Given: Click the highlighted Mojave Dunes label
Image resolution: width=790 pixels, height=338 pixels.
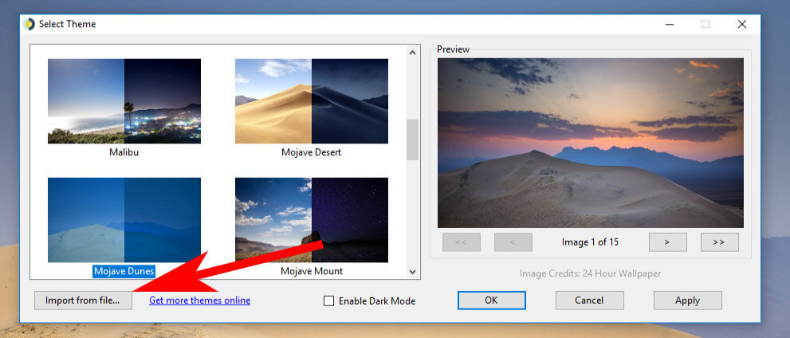Looking at the screenshot, I should tap(124, 271).
